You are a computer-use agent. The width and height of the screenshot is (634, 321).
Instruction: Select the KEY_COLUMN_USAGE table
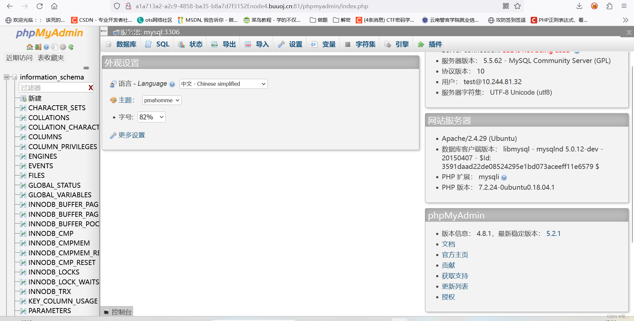[63, 301]
